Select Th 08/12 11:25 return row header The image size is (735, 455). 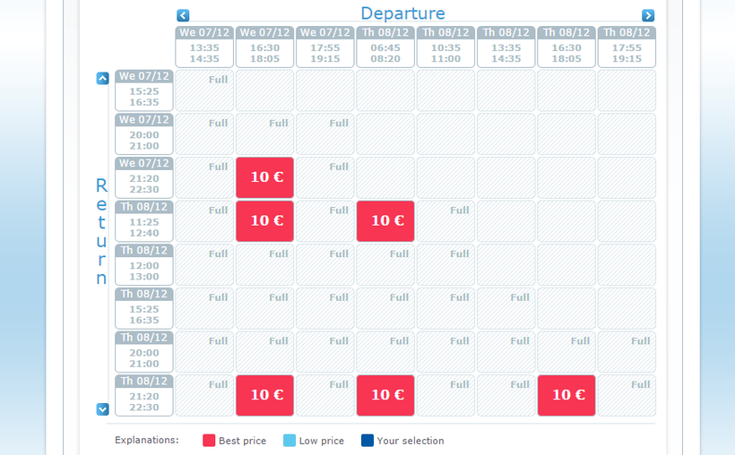(x=144, y=221)
